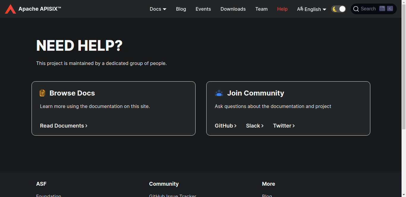
Task: Click the Search input box
Action: tap(374, 9)
